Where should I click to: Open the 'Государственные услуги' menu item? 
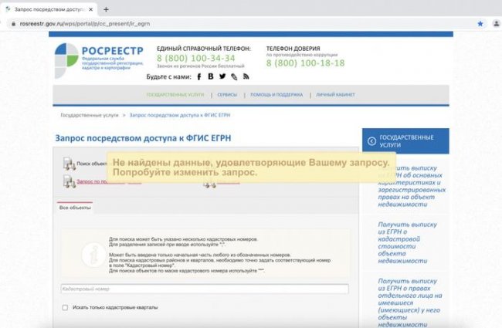point(175,95)
